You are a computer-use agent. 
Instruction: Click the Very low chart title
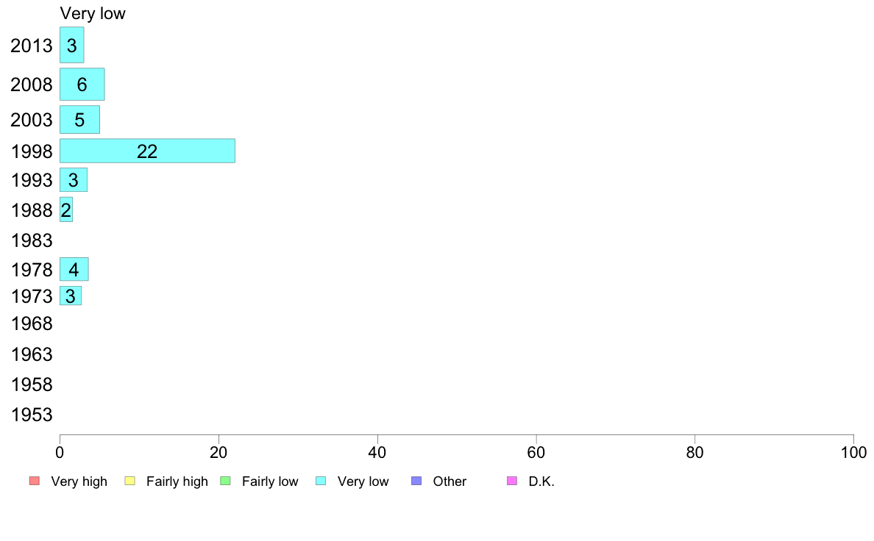point(93,13)
